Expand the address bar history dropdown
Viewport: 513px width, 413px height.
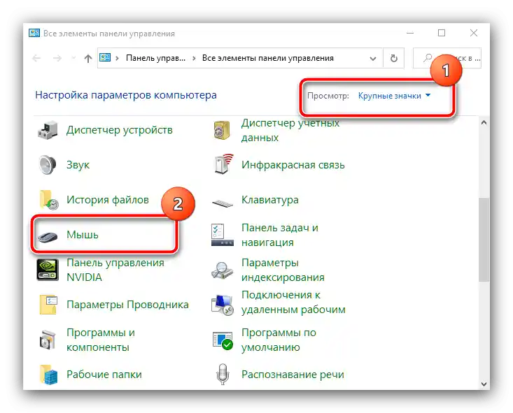click(372, 59)
